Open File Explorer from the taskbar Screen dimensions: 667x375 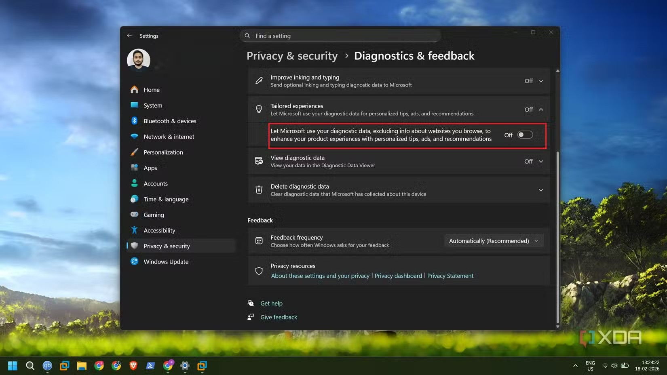[82, 366]
